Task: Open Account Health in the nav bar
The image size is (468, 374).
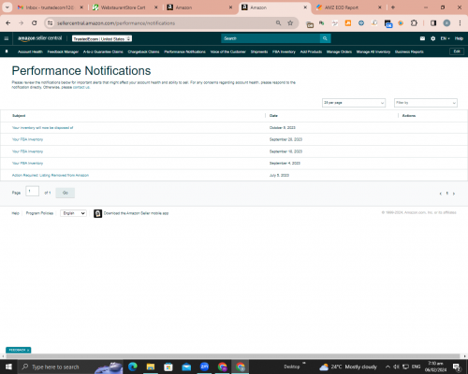Action: tap(30, 51)
